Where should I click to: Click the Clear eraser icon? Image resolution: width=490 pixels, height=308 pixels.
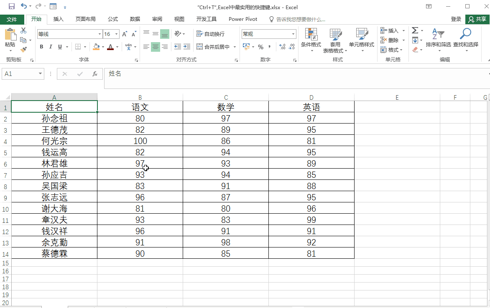[x=415, y=50]
